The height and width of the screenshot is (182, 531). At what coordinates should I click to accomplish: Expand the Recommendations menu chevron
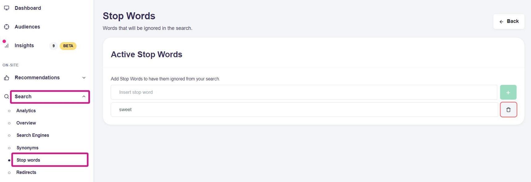[x=84, y=78]
